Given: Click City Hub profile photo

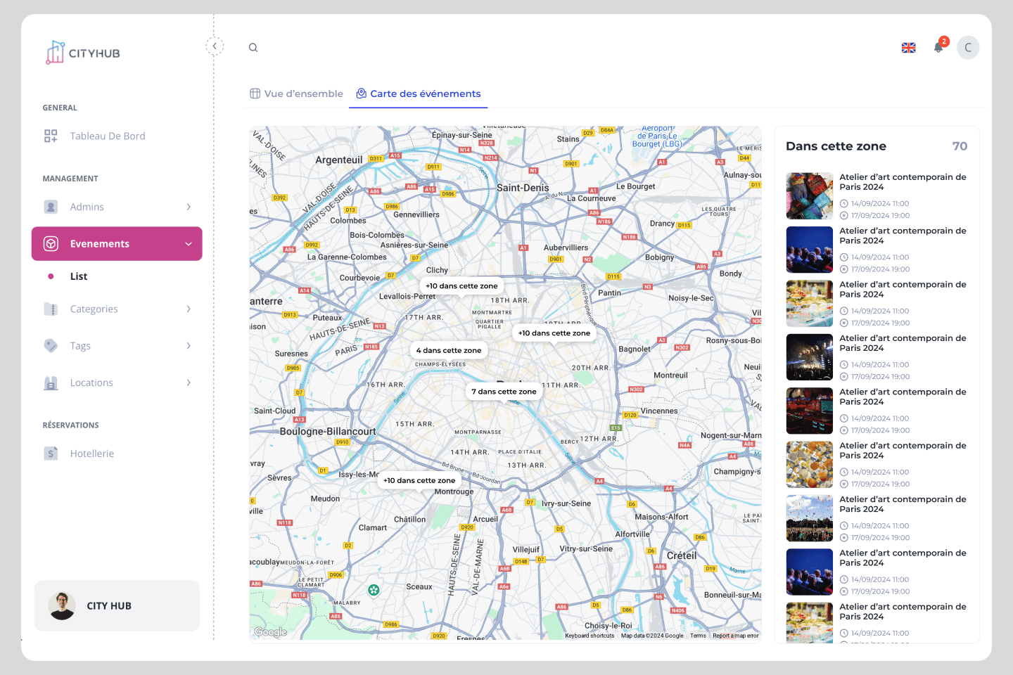Looking at the screenshot, I should [62, 606].
